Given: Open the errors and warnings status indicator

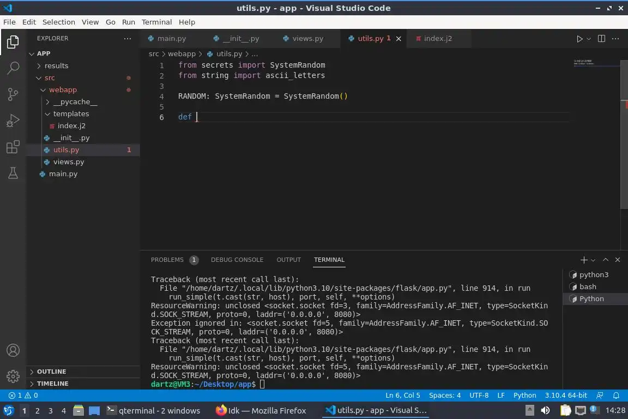Looking at the screenshot, I should [23, 396].
